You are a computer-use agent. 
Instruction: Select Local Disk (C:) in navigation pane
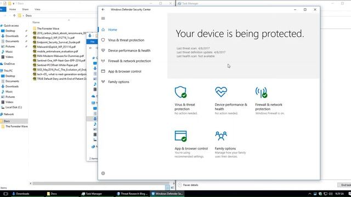(x=14, y=107)
